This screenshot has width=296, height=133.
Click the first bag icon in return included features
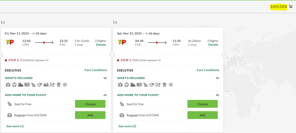(120, 85)
